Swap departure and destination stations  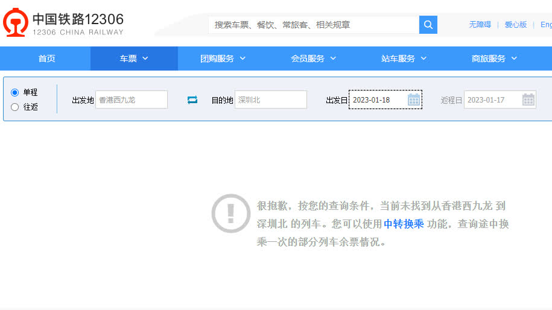(x=192, y=100)
